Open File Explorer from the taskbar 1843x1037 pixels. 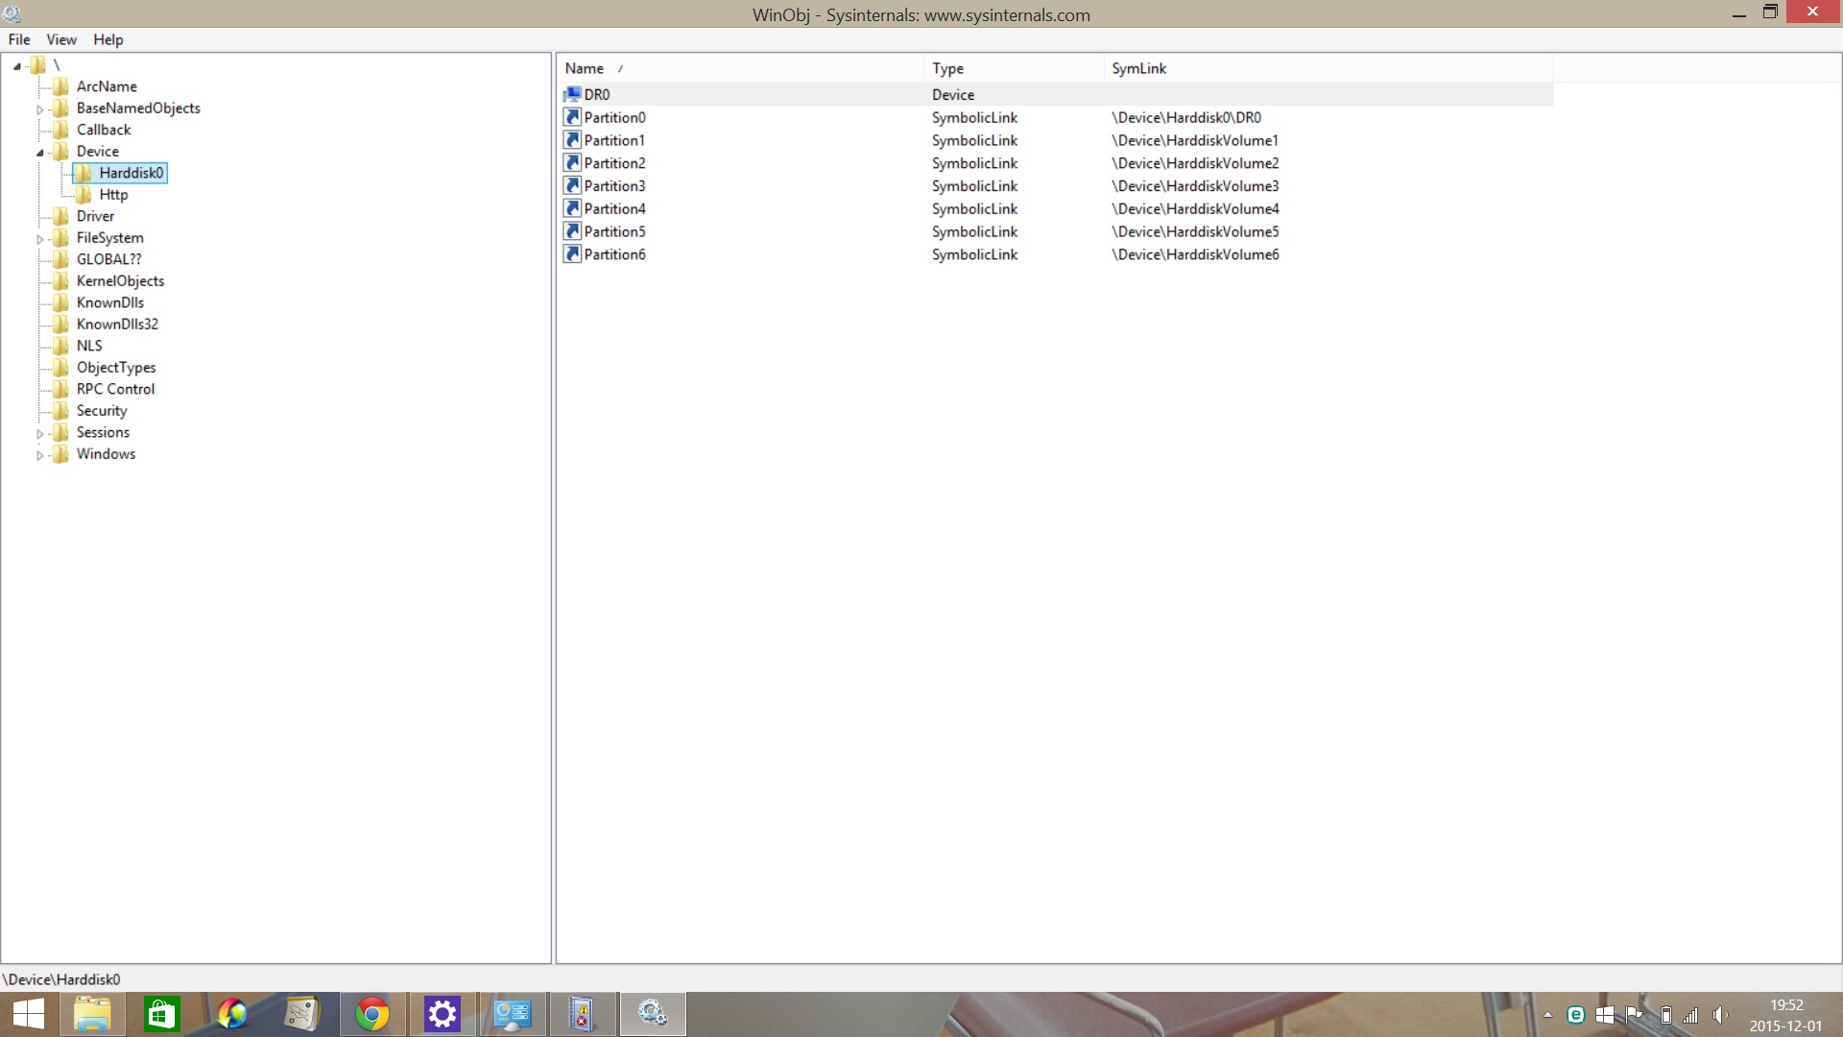pos(92,1014)
